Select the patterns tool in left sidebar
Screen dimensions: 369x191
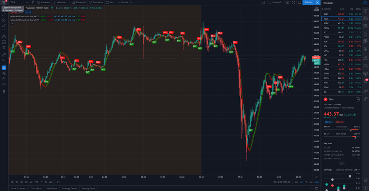4,36
